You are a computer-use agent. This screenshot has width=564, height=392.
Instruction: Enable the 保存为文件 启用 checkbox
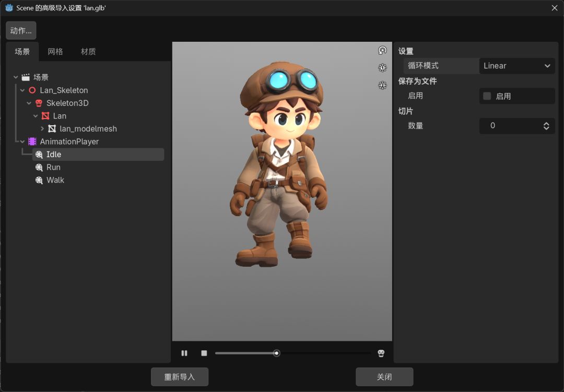pyautogui.click(x=487, y=96)
